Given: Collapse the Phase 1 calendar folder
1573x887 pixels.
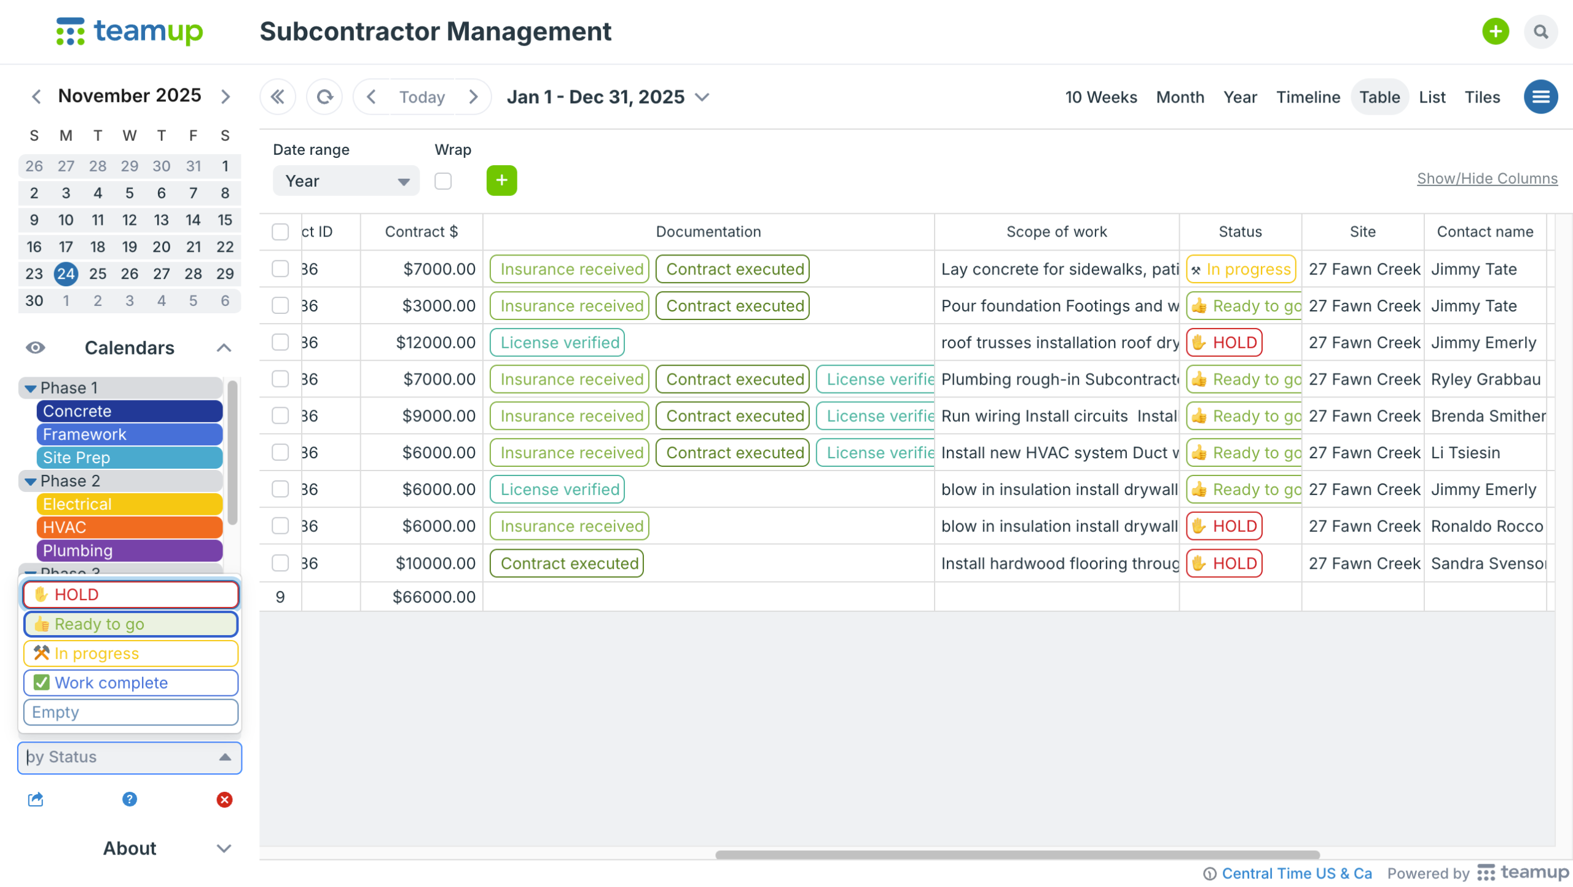Looking at the screenshot, I should [31, 388].
